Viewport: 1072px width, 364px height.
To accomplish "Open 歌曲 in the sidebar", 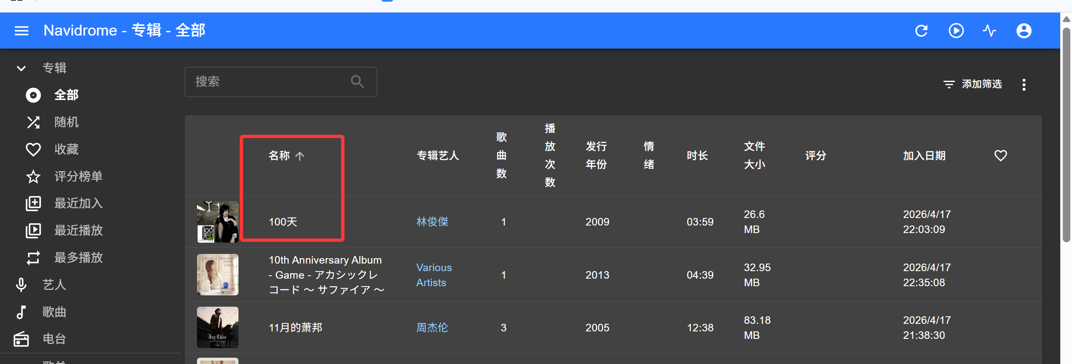I will click(54, 312).
